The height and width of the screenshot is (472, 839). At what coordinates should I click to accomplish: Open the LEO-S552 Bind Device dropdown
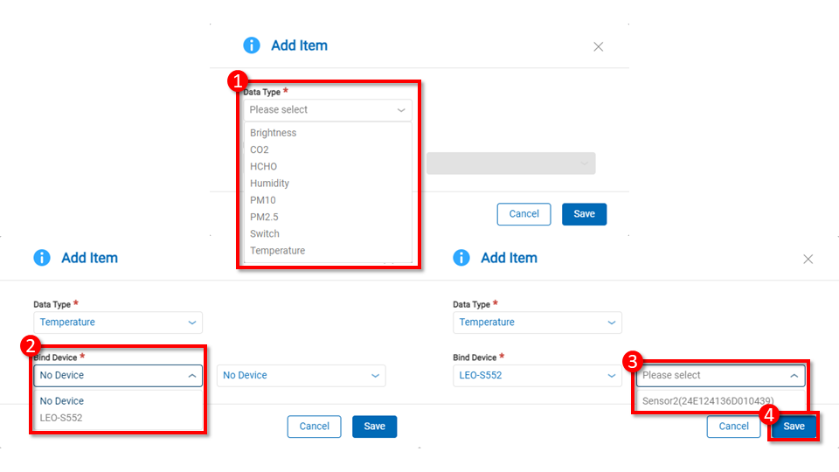pyautogui.click(x=537, y=376)
